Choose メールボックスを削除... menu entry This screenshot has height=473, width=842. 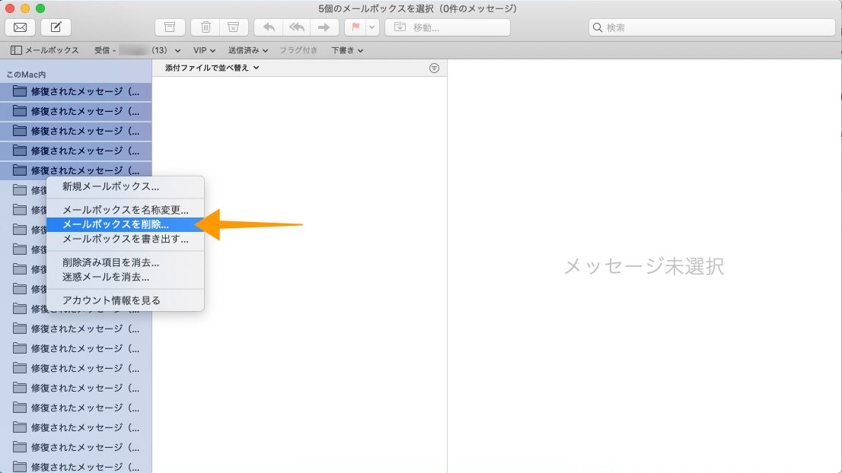[125, 224]
